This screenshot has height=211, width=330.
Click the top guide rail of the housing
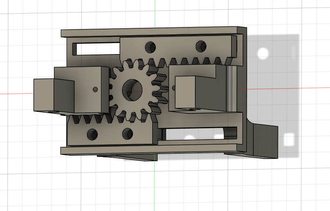[x=149, y=32]
